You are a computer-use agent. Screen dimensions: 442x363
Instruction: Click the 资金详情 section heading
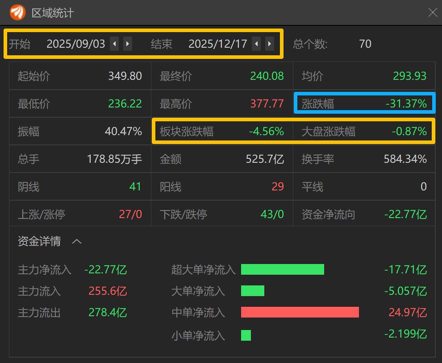39,242
